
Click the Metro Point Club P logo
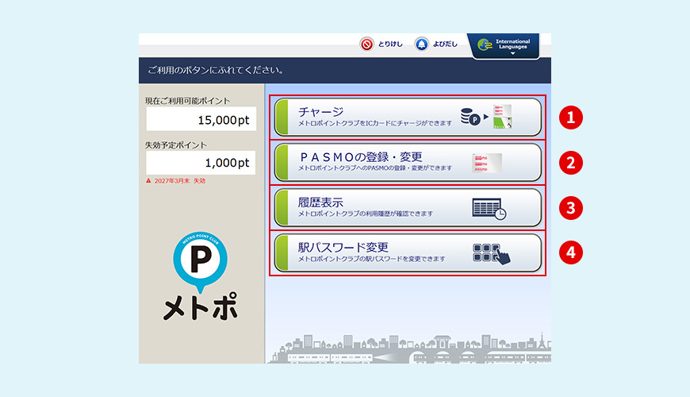click(200, 261)
